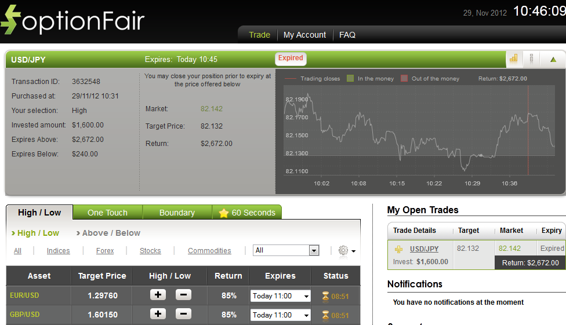Open the All asset filter dropdown

point(286,250)
